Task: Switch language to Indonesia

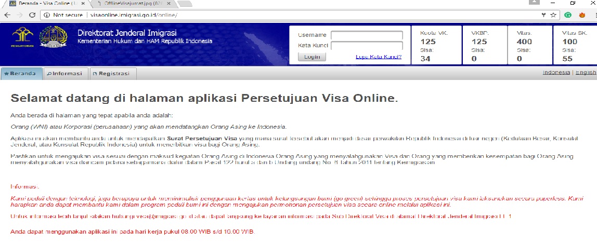Action: (556, 72)
